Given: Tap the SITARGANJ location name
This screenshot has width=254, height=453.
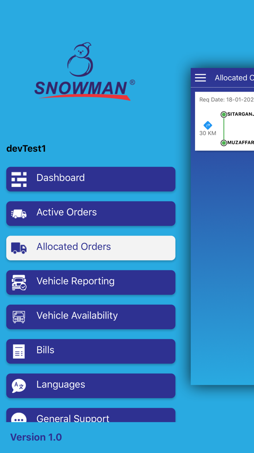Looking at the screenshot, I should click(x=241, y=114).
